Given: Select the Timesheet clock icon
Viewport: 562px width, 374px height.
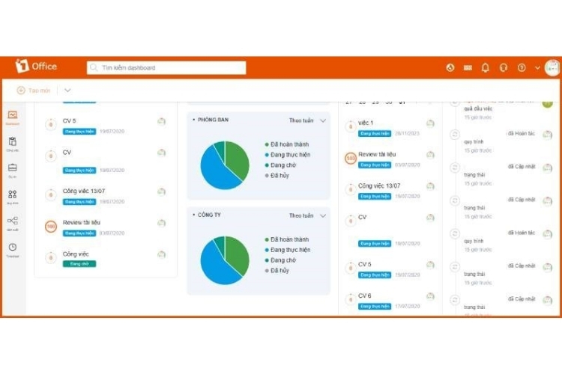Looking at the screenshot, I should point(13,248).
